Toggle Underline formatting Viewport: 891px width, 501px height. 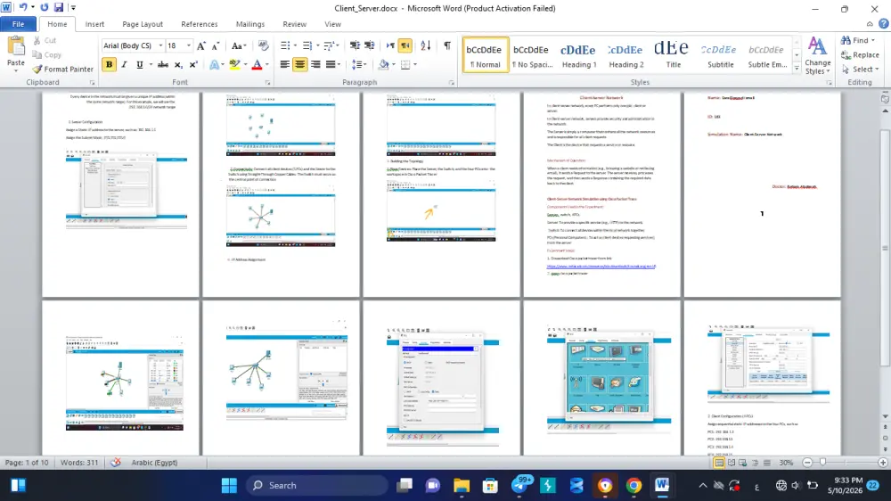[x=139, y=65]
